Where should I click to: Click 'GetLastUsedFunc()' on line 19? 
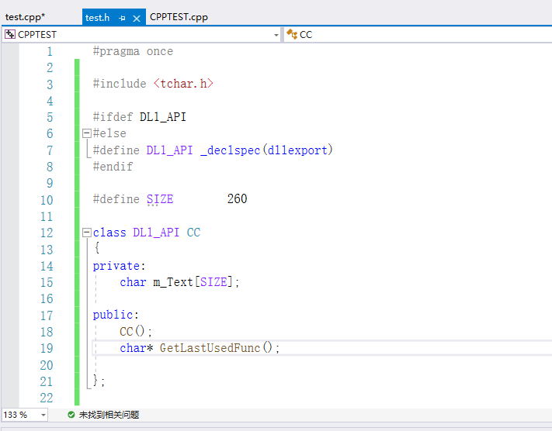pos(216,348)
